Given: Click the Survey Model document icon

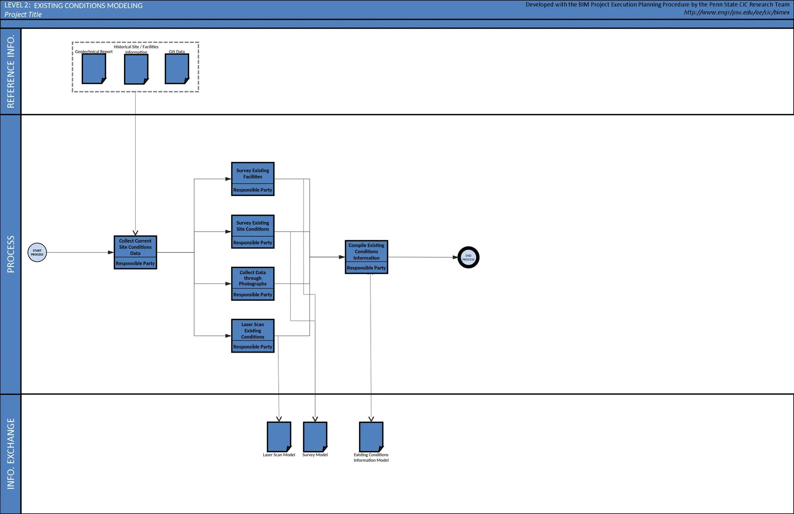Looking at the screenshot, I should 315,437.
